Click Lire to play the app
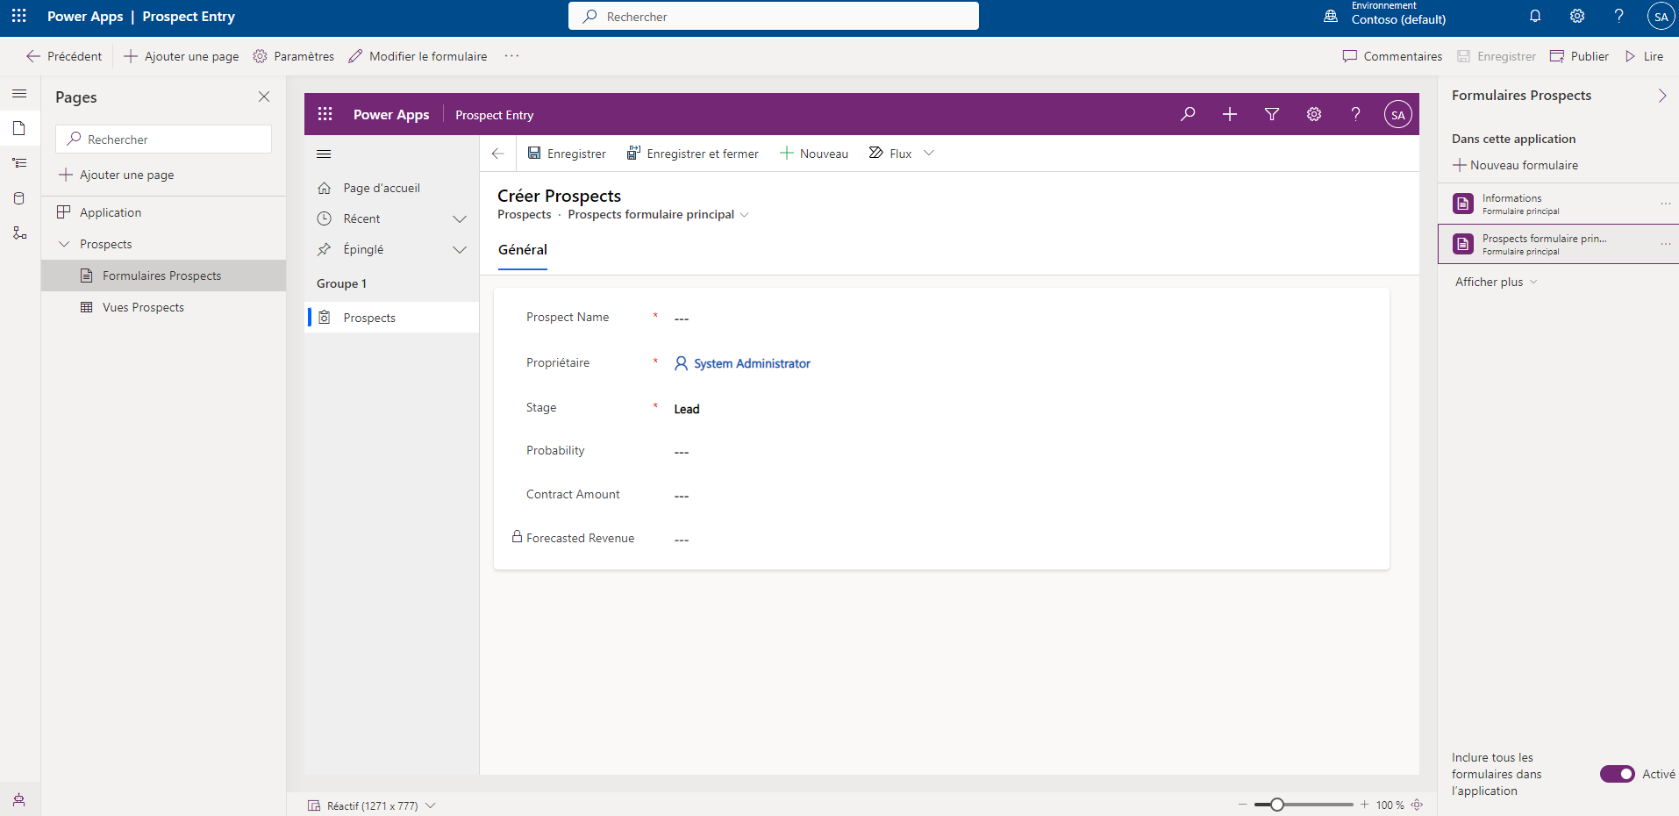The image size is (1679, 816). click(1644, 56)
